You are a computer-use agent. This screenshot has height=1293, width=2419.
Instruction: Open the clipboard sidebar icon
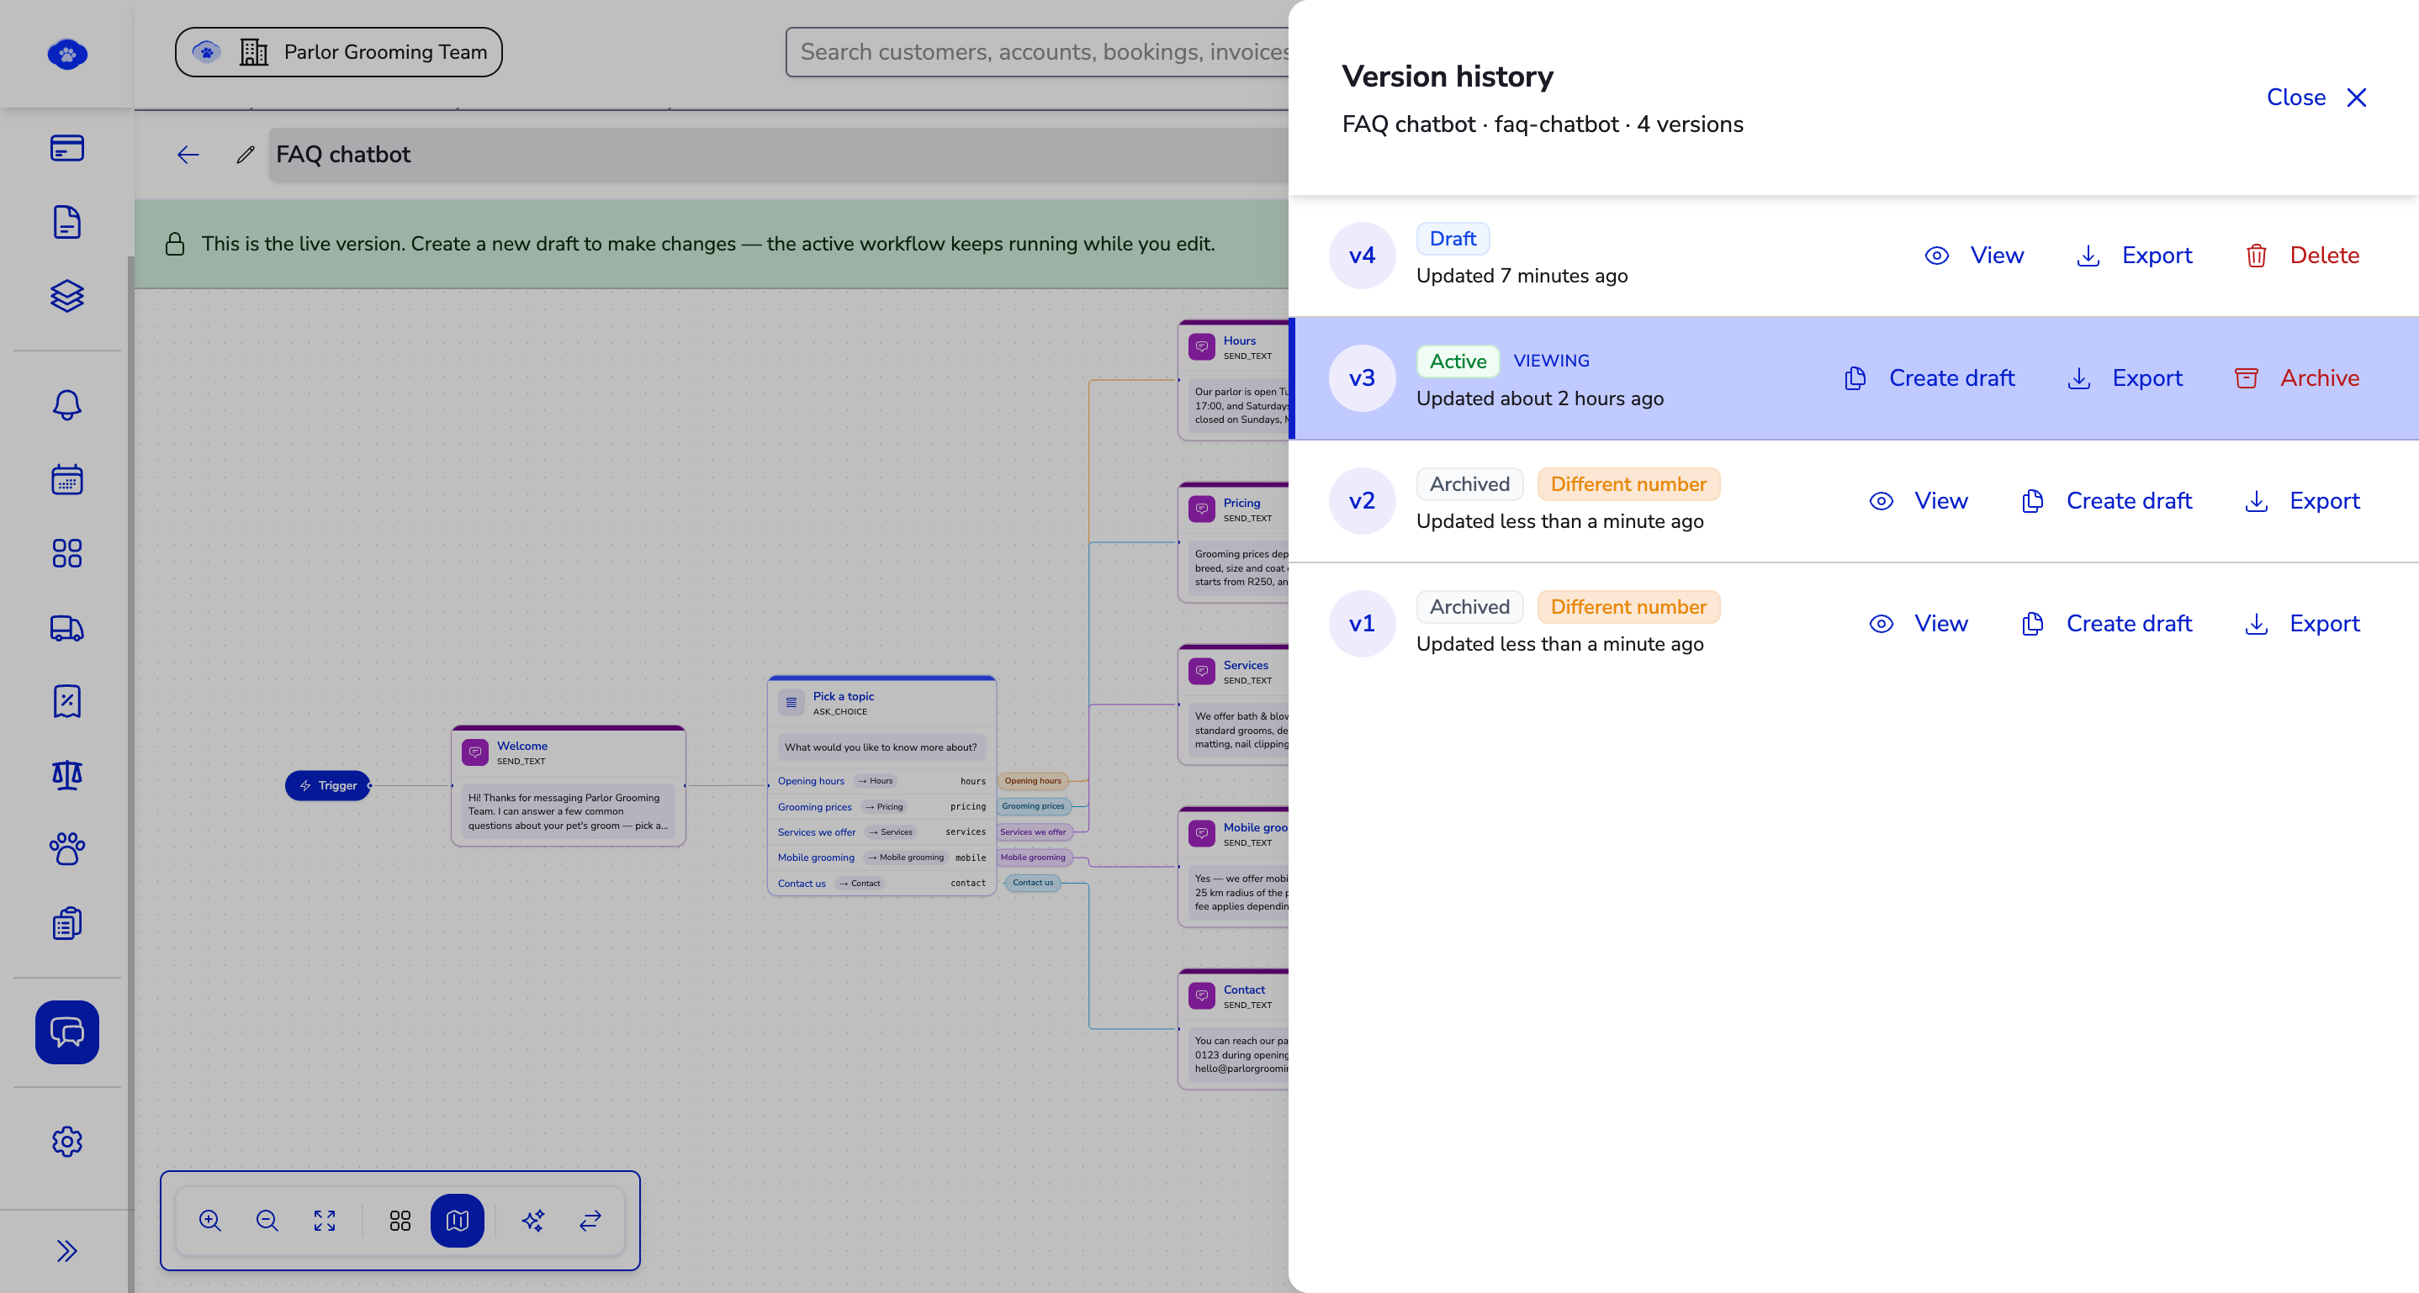click(66, 923)
